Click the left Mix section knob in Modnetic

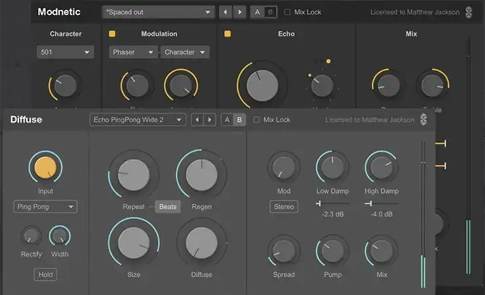pyautogui.click(x=389, y=86)
